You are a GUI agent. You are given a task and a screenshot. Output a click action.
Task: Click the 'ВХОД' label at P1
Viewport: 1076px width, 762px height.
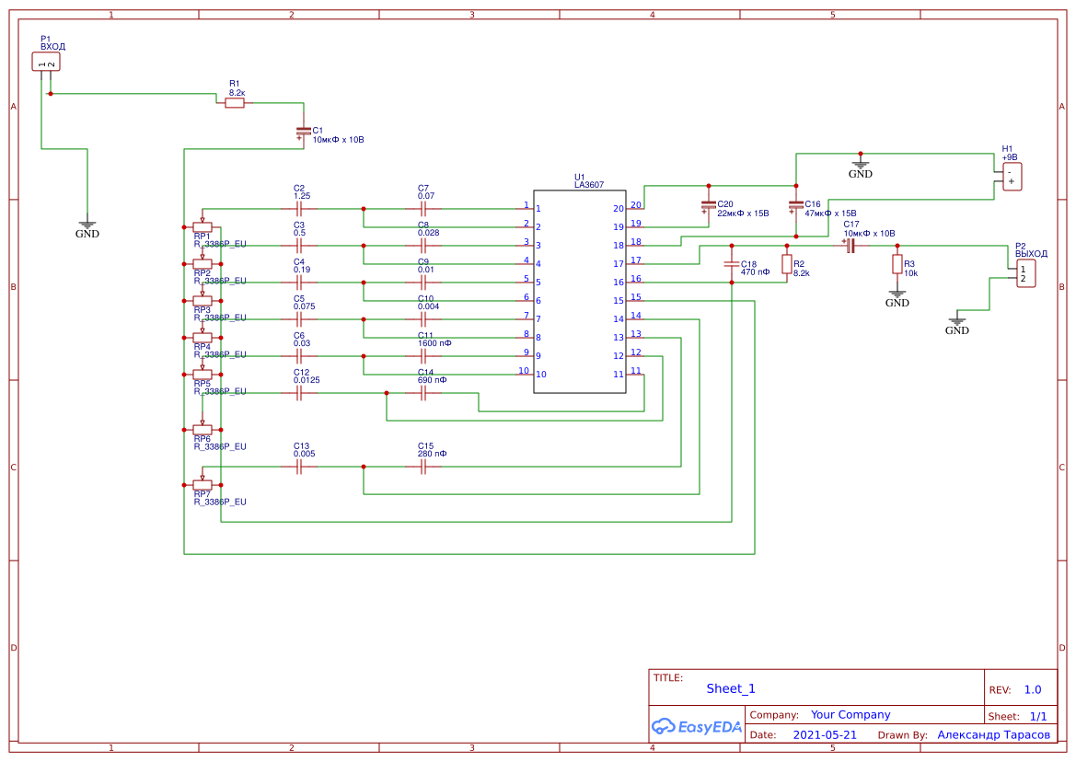click(x=52, y=47)
